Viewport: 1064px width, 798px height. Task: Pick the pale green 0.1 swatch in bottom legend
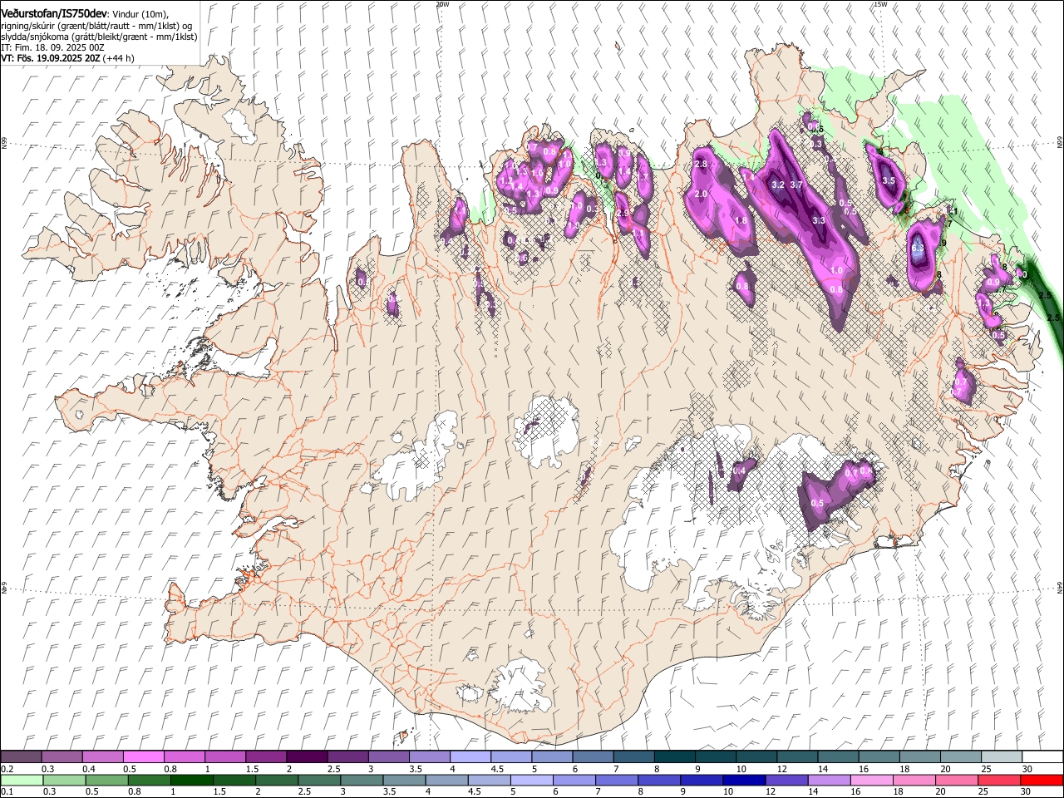click(x=21, y=780)
